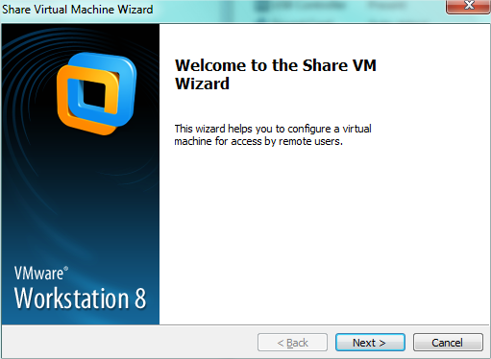The width and height of the screenshot is (491, 359).
Task: Click the 'Welcome to the Share VM Wizard' heading
Action: point(276,74)
